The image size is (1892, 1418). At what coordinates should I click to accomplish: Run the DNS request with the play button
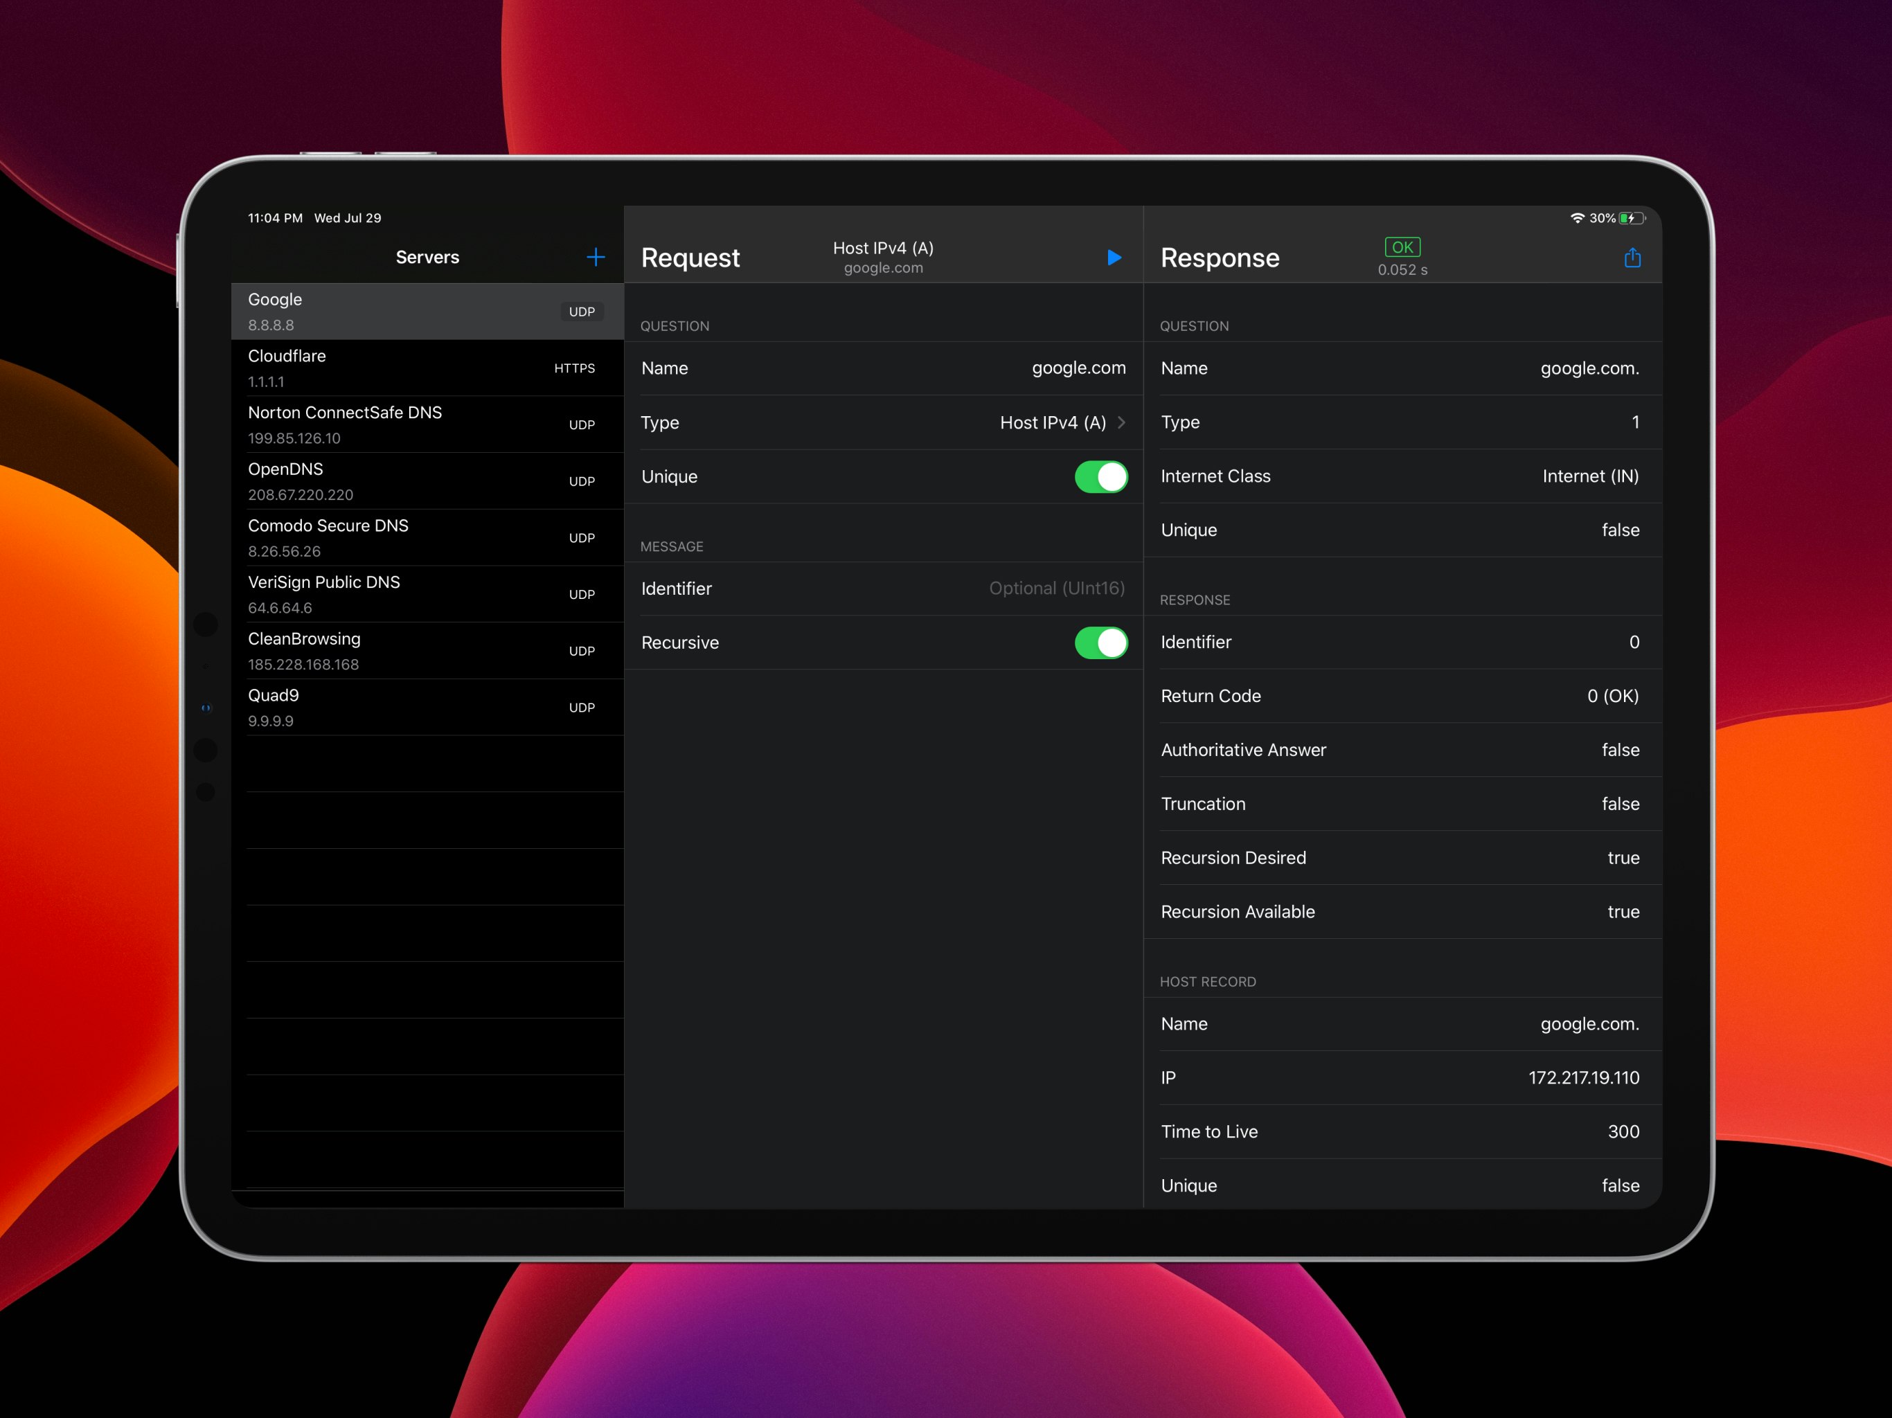[x=1114, y=258]
